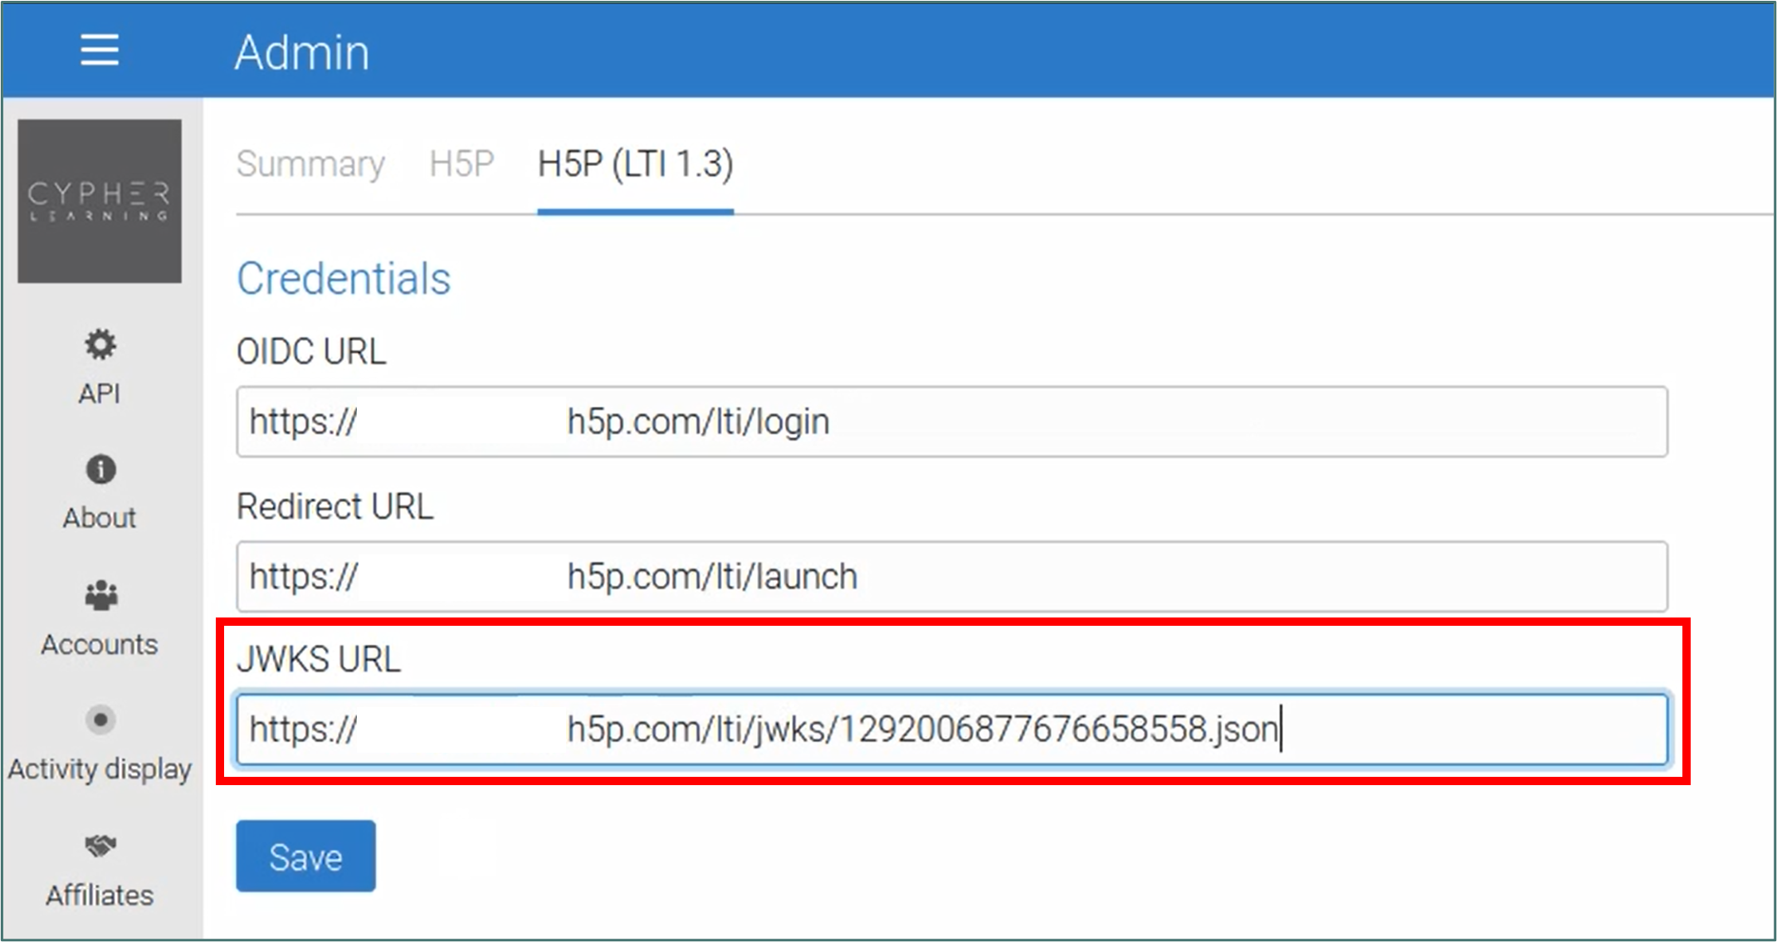Switch to the H5P tab
Screen dimensions: 1777x942
click(x=461, y=164)
